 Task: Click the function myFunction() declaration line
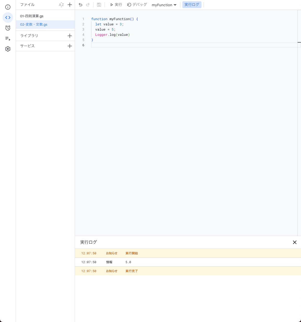point(114,19)
